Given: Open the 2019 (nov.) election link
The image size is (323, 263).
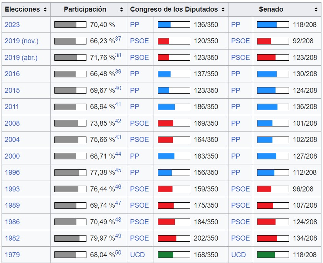Looking at the screenshot, I should tap(22, 41).
